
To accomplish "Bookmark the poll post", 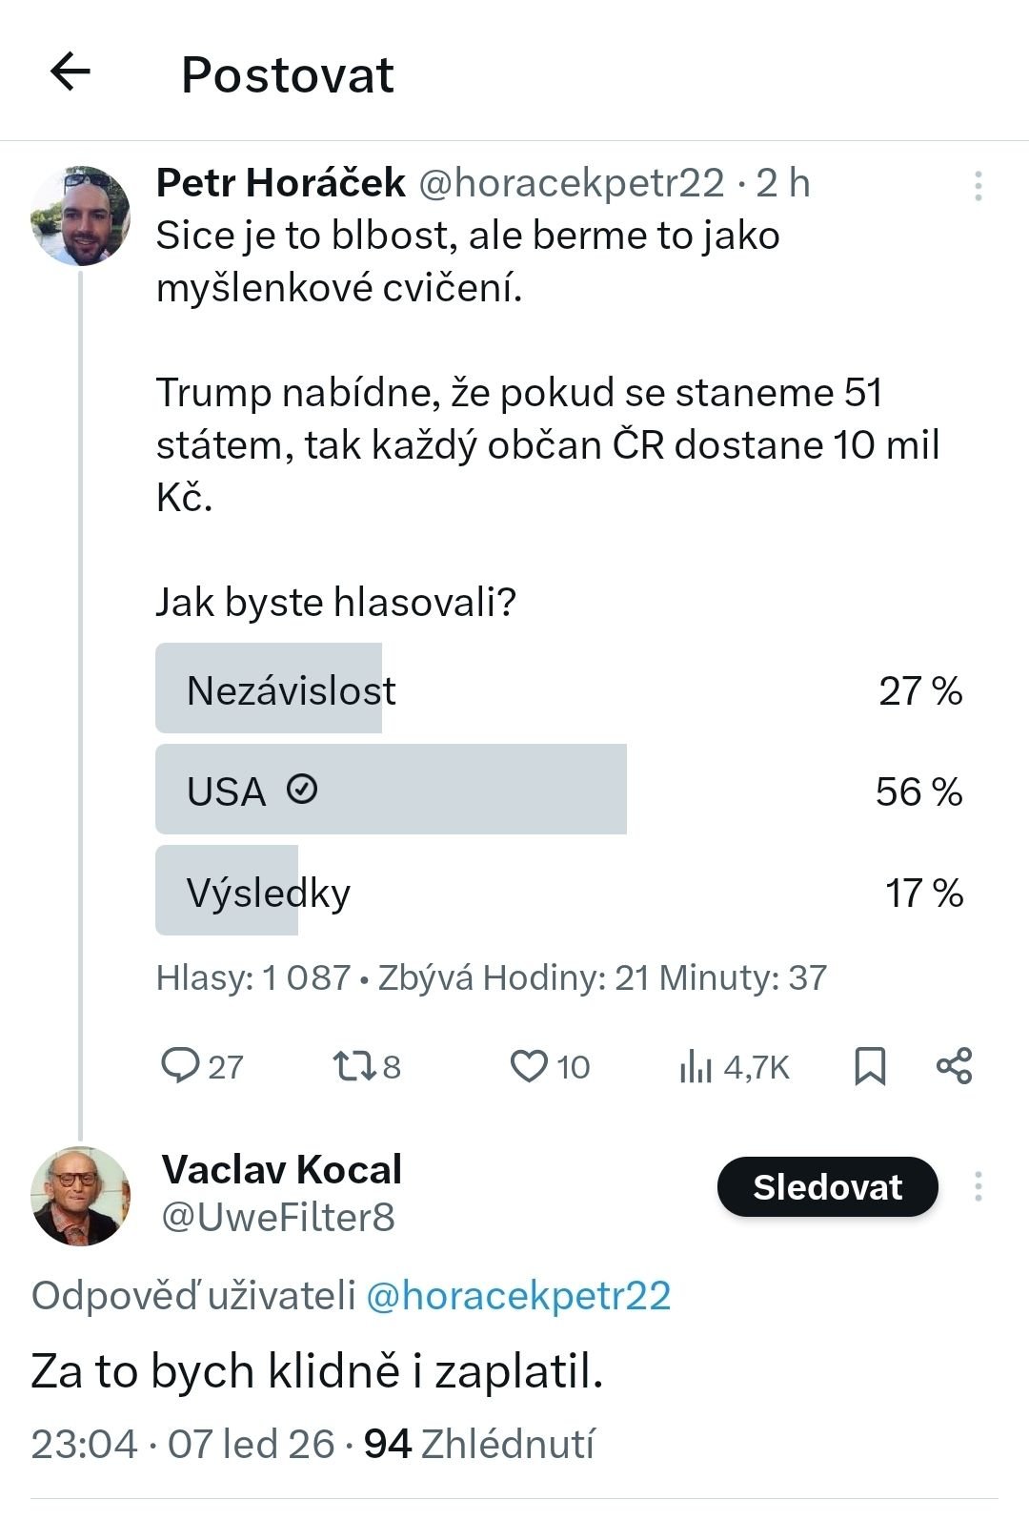I will tap(870, 1066).
